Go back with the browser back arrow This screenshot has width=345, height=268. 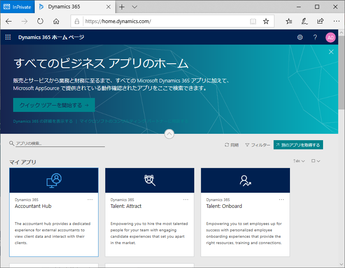coord(9,22)
